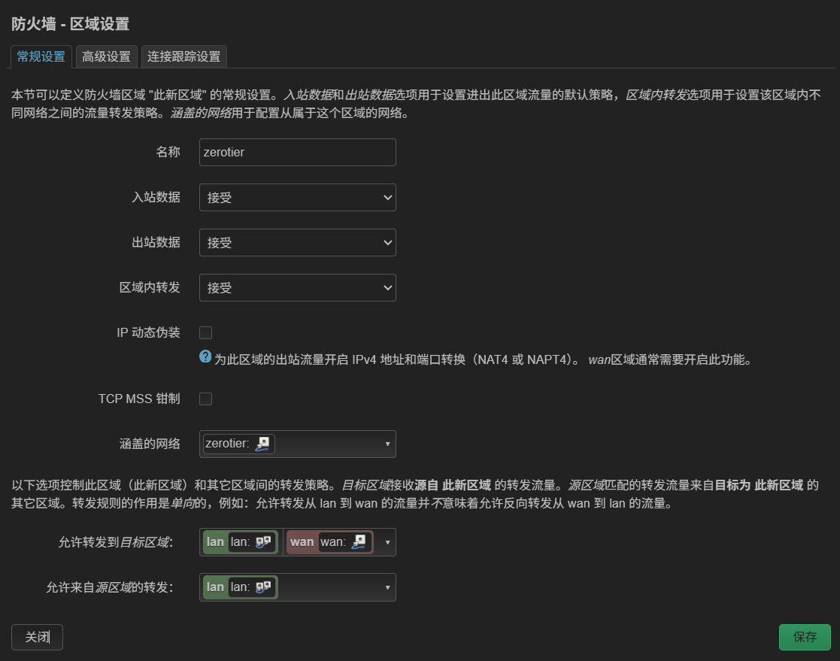
Task: Open the 出站数据 policy dropdown
Action: point(297,243)
